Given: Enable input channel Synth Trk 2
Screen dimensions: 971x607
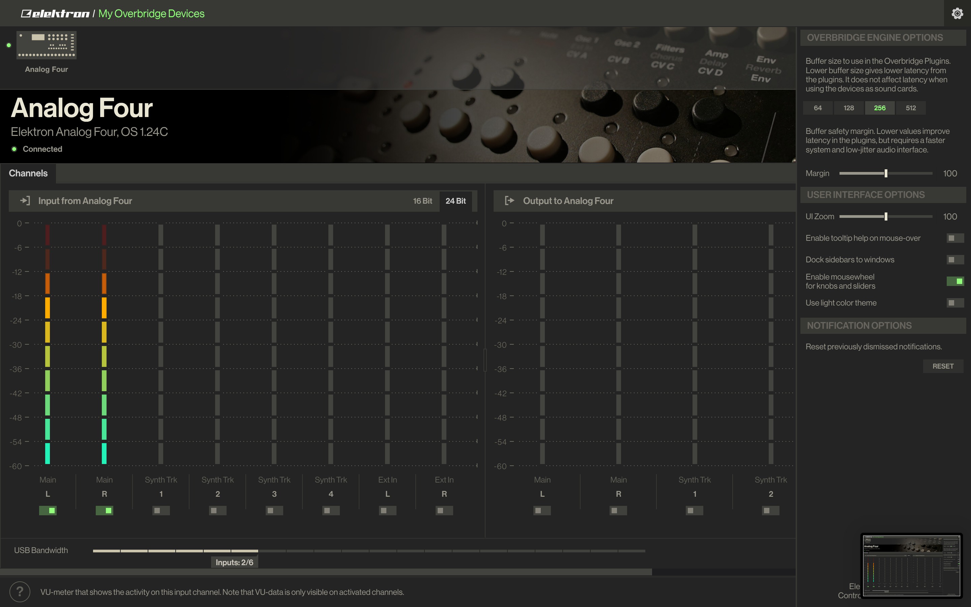Looking at the screenshot, I should coord(217,510).
